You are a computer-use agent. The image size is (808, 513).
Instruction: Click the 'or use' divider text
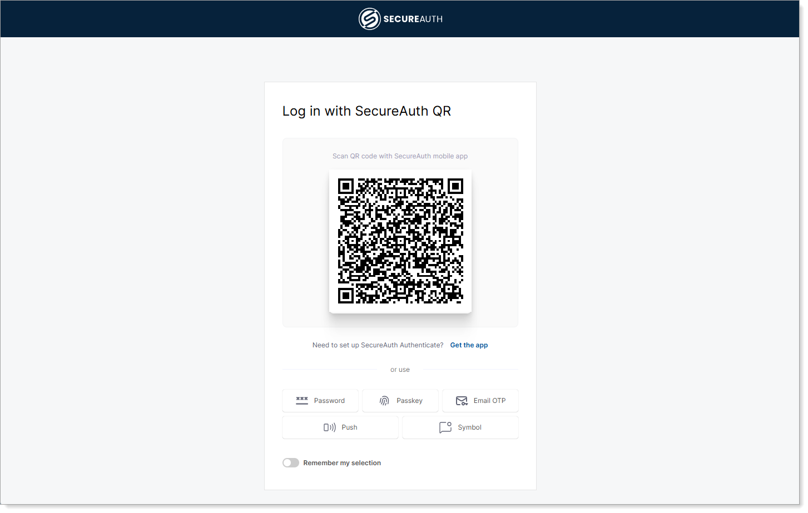pyautogui.click(x=400, y=369)
